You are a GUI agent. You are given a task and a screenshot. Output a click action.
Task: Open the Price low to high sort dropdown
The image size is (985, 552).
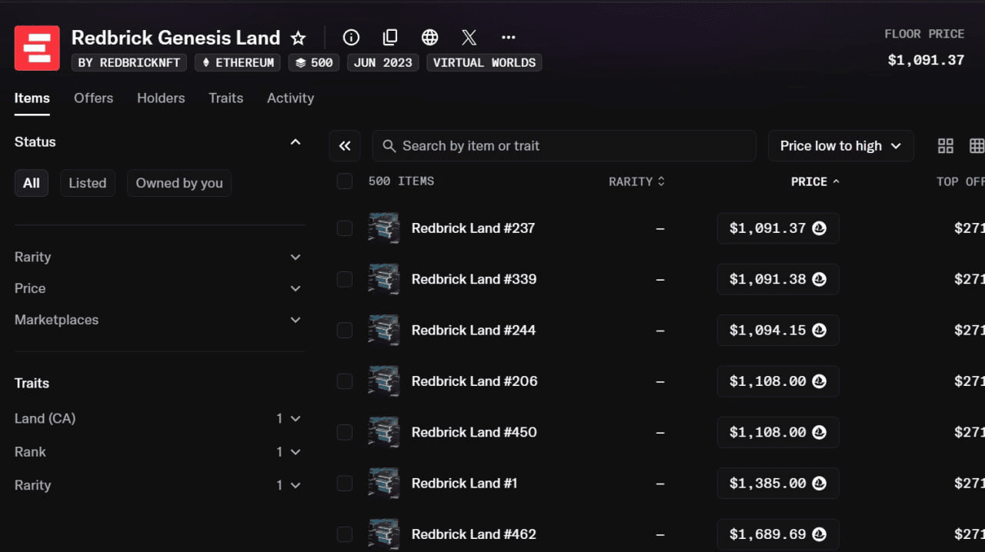click(x=840, y=146)
